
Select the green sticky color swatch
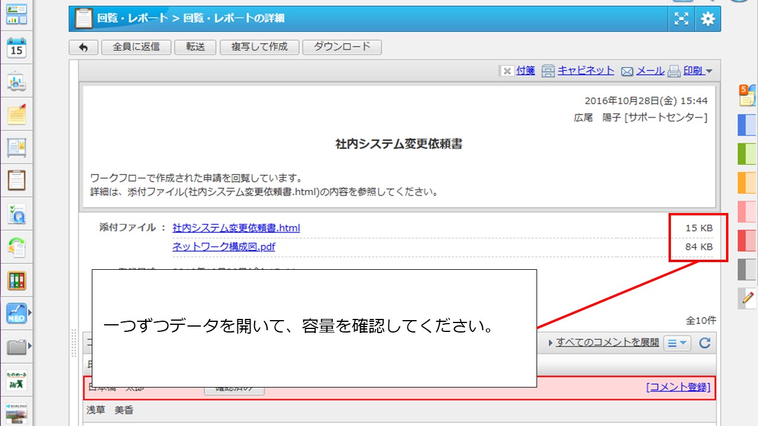point(747,154)
